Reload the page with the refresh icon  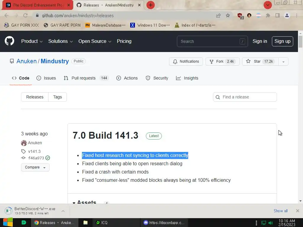pyautogui.click(x=25, y=15)
